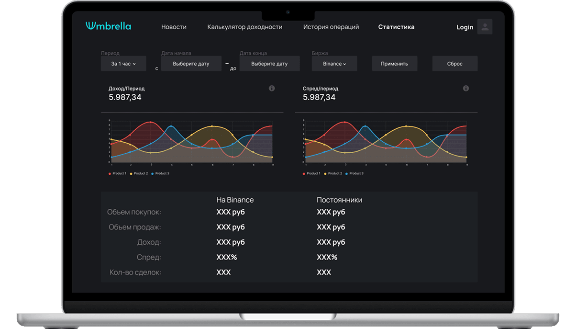Toggle Product 2 legend in right chart
This screenshot has width=576, height=329.
[333, 173]
